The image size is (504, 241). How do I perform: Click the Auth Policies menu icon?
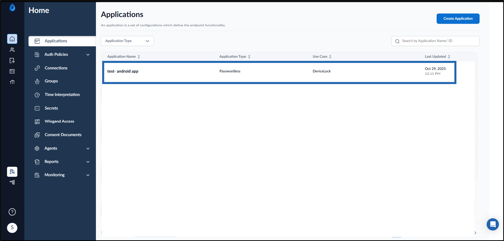coord(37,54)
